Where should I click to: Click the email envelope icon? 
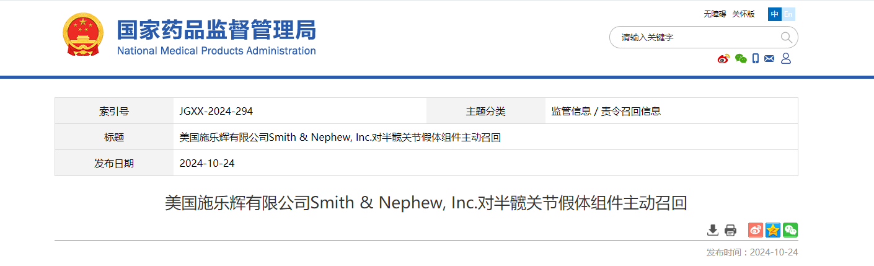click(x=770, y=59)
